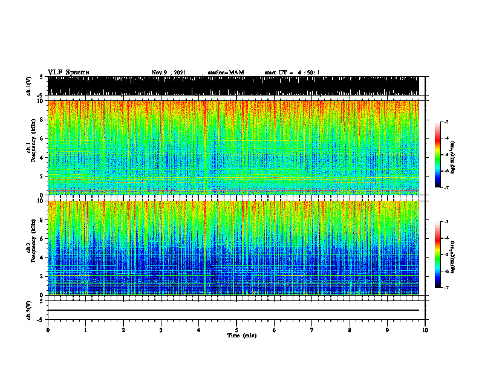Click the "2" kHz tick on ch.1 axis
Image resolution: width=479 pixels, height=370 pixels.
42,176
